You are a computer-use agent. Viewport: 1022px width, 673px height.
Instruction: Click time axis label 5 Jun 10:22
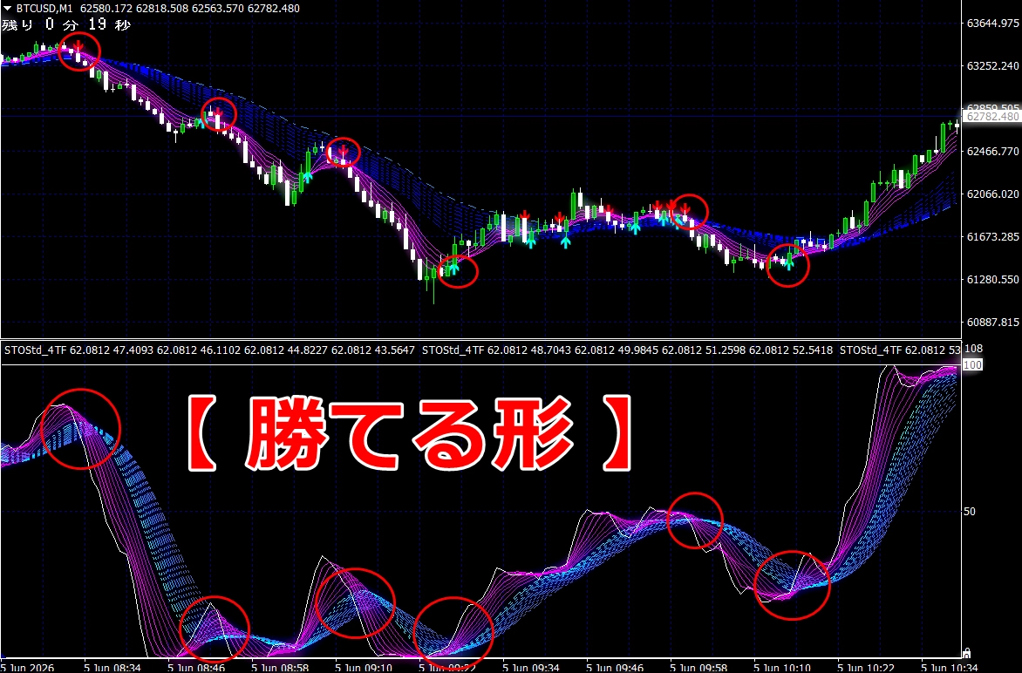click(867, 668)
